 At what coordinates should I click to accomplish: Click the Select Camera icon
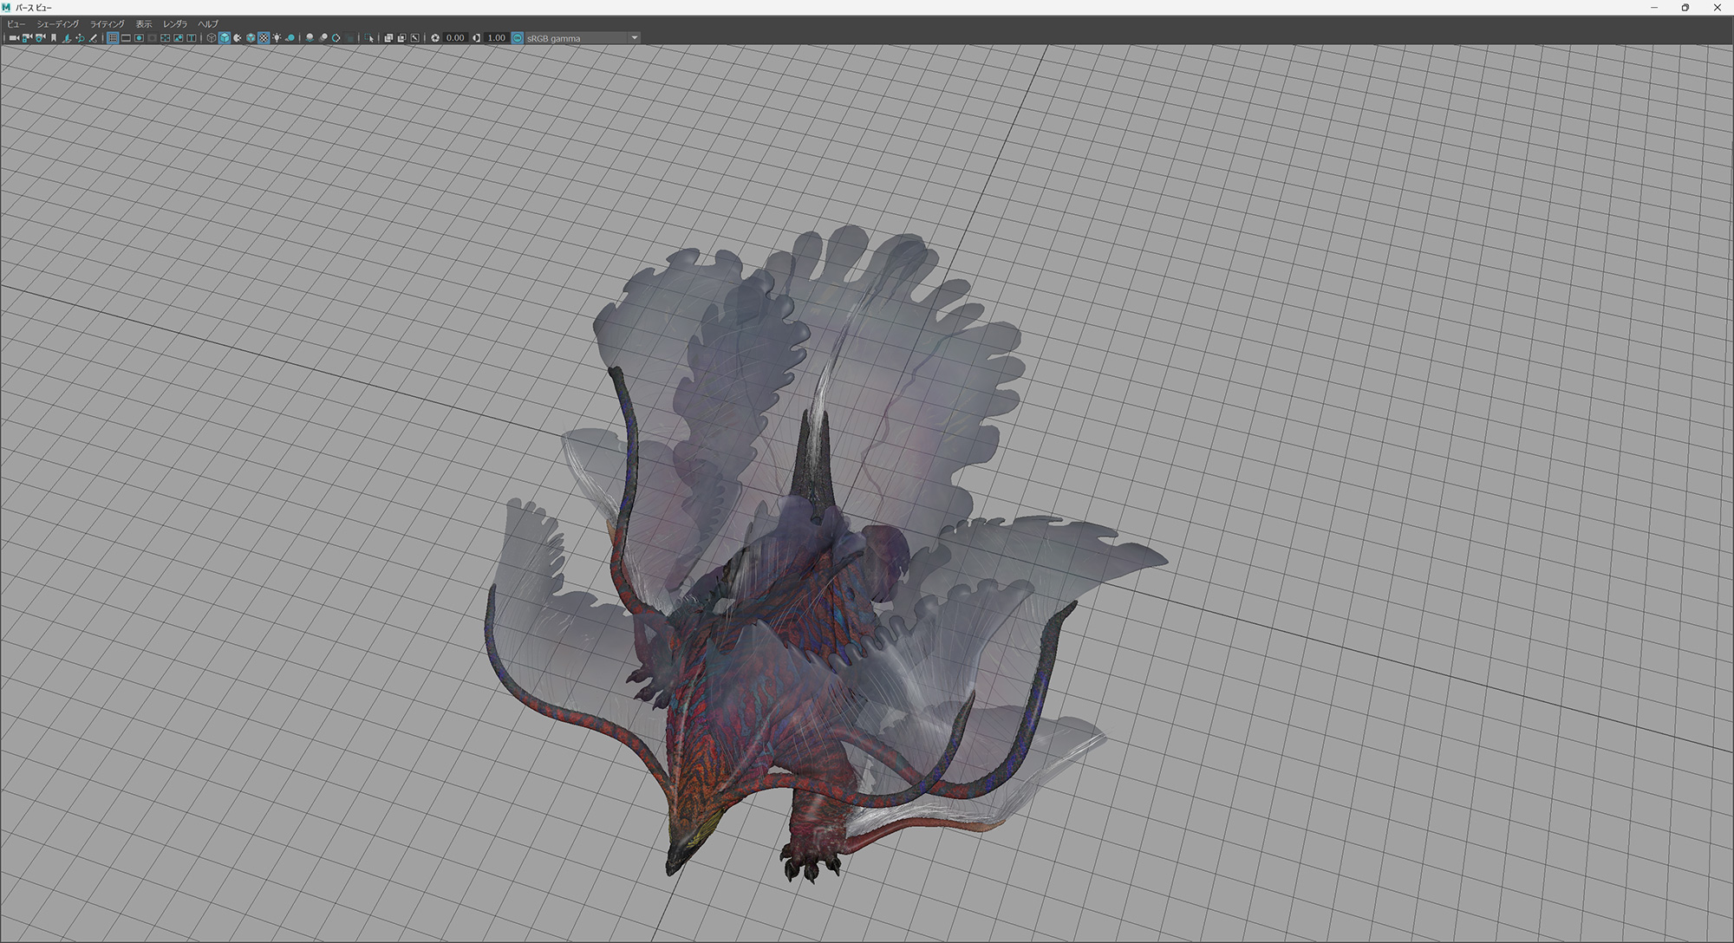tap(14, 38)
